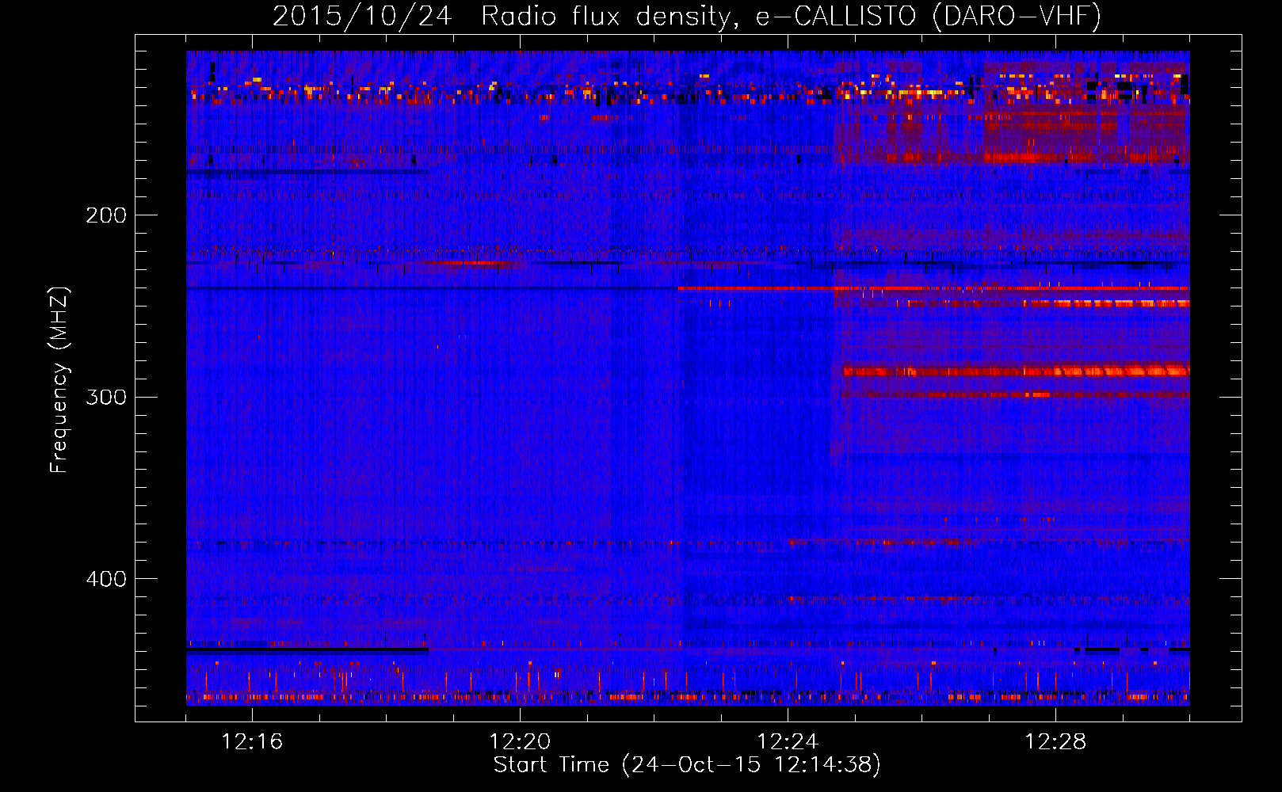Click the "12:20" time tick label
Viewport: 1282px width, 792px height.
click(x=520, y=742)
